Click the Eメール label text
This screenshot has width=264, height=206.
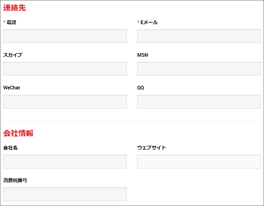click(149, 22)
